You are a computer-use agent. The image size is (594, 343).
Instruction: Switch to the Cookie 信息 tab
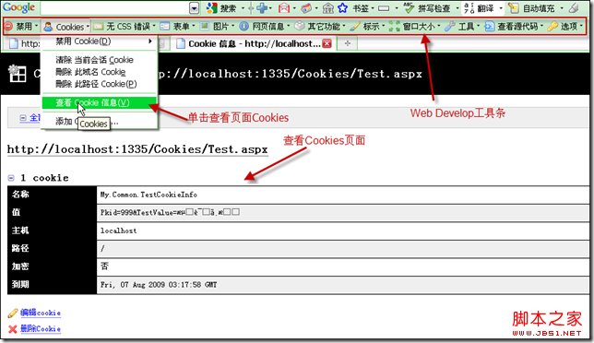coord(249,43)
